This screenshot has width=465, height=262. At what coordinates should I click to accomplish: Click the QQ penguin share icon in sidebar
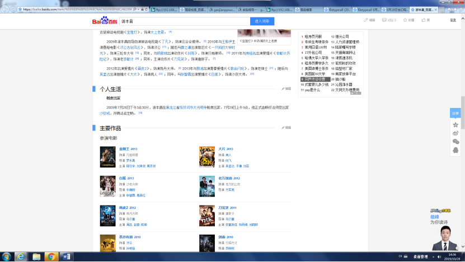point(455,150)
